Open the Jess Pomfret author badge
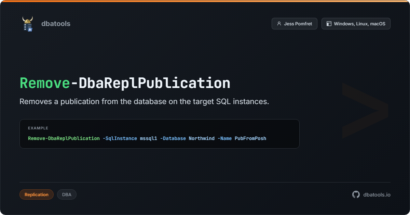Screen dimensions: 410x215 (295, 24)
